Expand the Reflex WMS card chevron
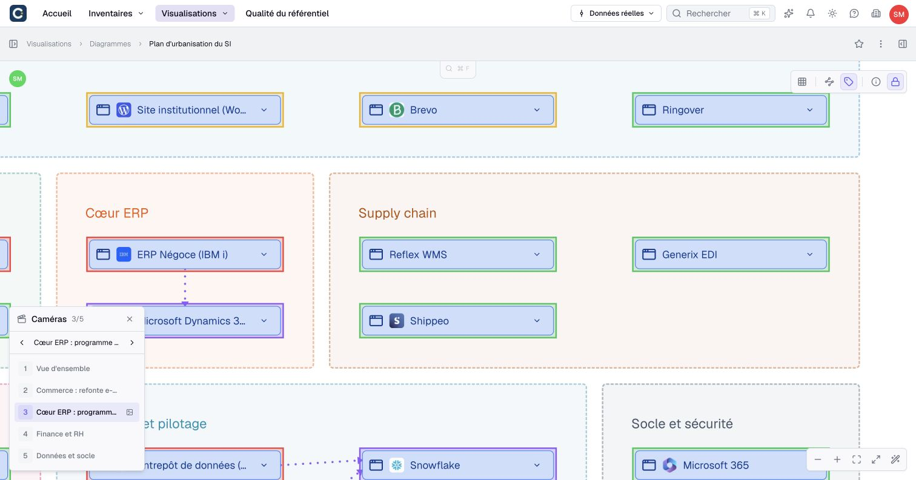This screenshot has width=916, height=480. [x=537, y=254]
